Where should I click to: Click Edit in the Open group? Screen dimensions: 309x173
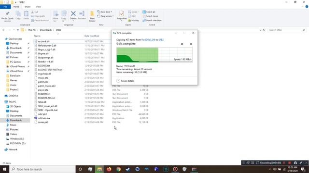tap(132, 16)
